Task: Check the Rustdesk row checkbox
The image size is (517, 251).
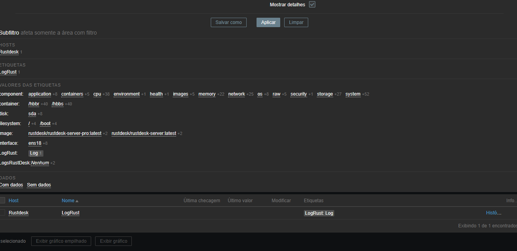Action: click(x=2, y=212)
